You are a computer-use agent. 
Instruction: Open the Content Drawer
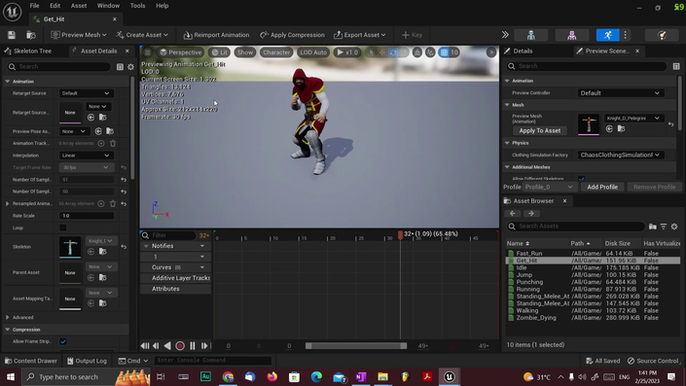pyautogui.click(x=30, y=361)
